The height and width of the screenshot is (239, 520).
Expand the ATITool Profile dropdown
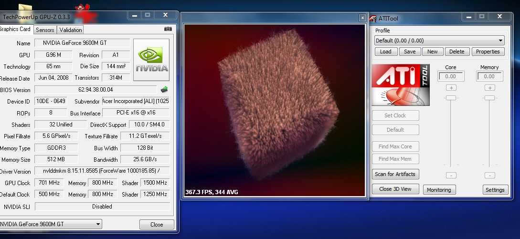pos(439,41)
